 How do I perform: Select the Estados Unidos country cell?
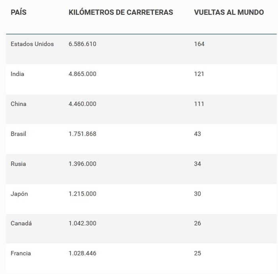tap(32, 44)
